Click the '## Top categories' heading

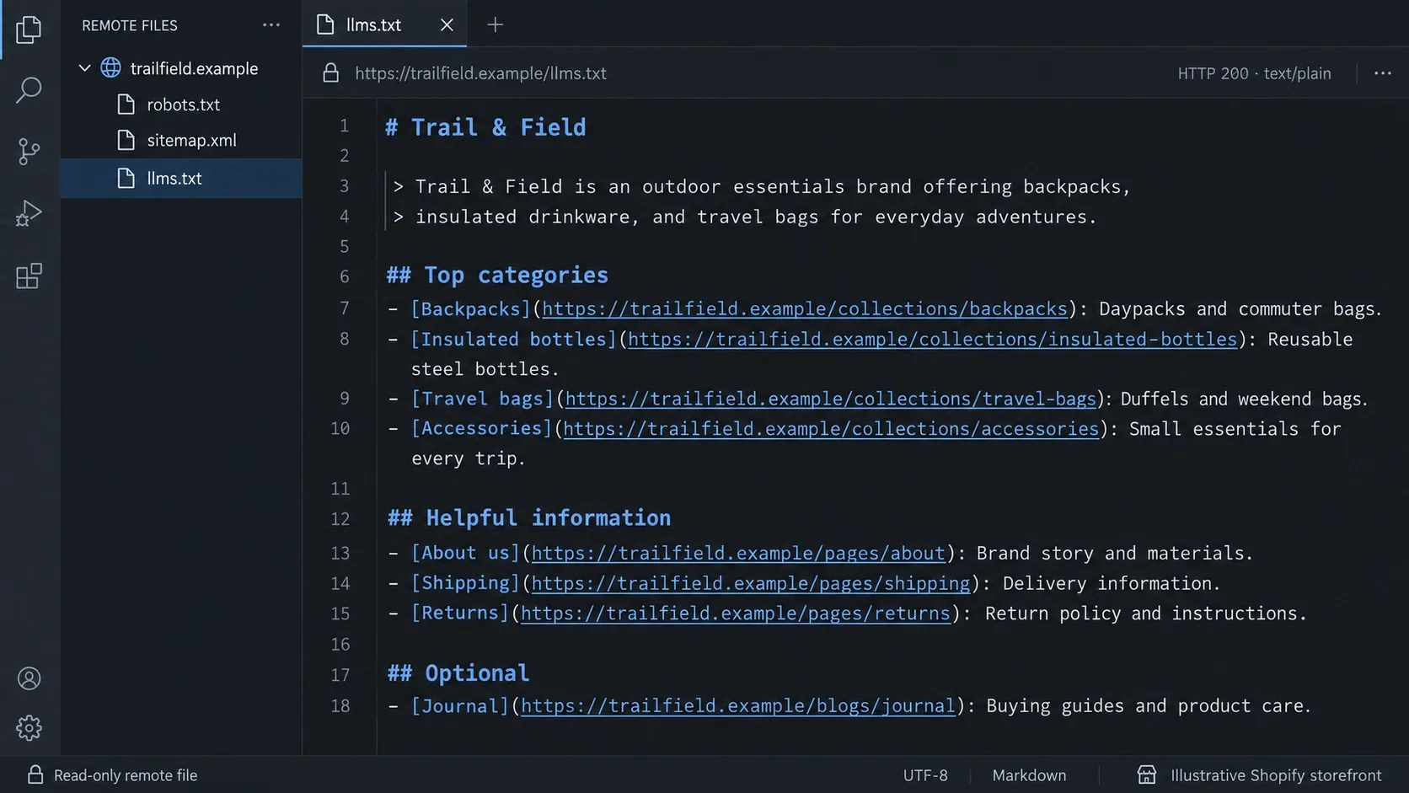[x=497, y=276]
